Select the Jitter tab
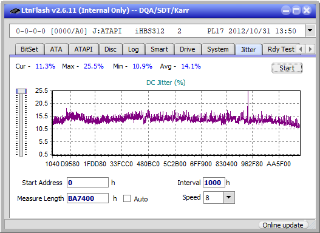 tap(248, 50)
